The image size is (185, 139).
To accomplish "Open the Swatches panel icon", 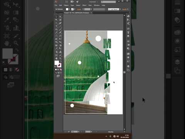I will pyautogui.click(x=128, y=29).
